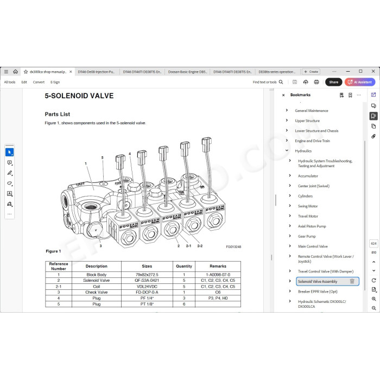Expand the Cylinders bookmark

(x=290, y=195)
